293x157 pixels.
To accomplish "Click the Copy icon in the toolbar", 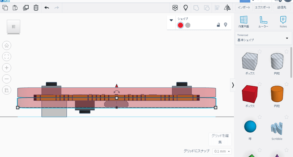I will [x=5, y=7].
